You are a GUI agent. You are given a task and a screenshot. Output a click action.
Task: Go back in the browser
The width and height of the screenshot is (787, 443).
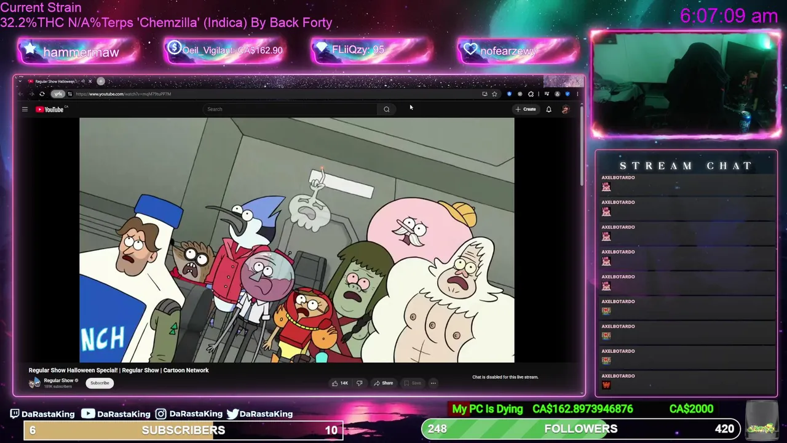pos(21,94)
